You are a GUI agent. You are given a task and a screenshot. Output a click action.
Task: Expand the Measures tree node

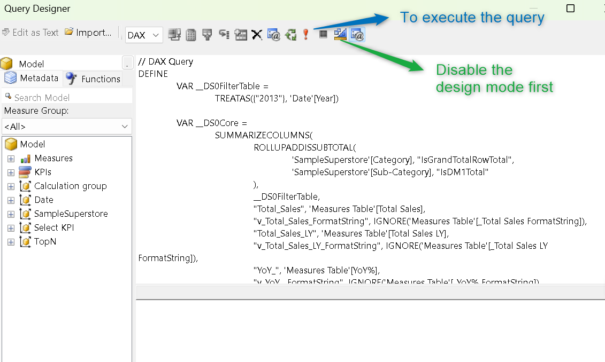(11, 159)
